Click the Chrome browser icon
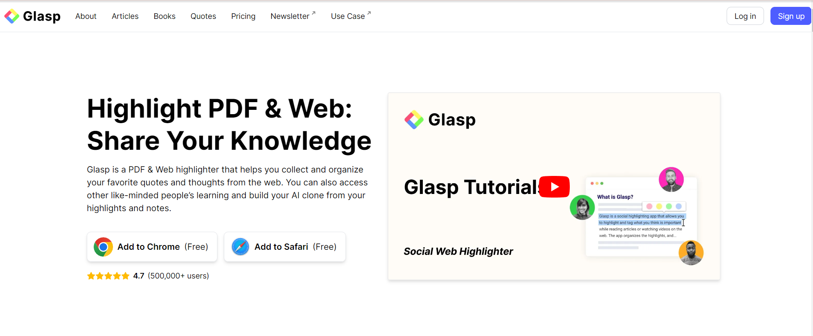Viewport: 813px width, 336px height. [x=103, y=247]
